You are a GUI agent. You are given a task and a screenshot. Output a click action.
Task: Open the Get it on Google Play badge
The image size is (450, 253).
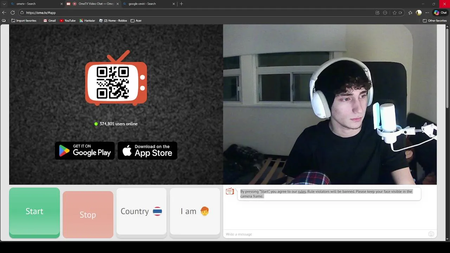coord(85,151)
